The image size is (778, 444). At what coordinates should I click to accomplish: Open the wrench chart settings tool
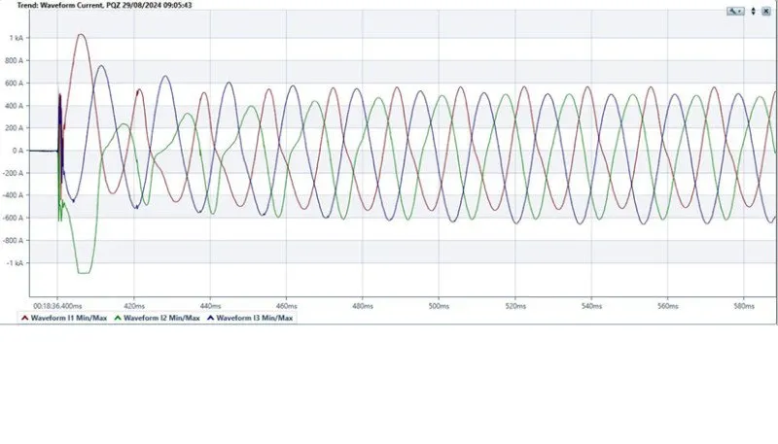point(731,11)
